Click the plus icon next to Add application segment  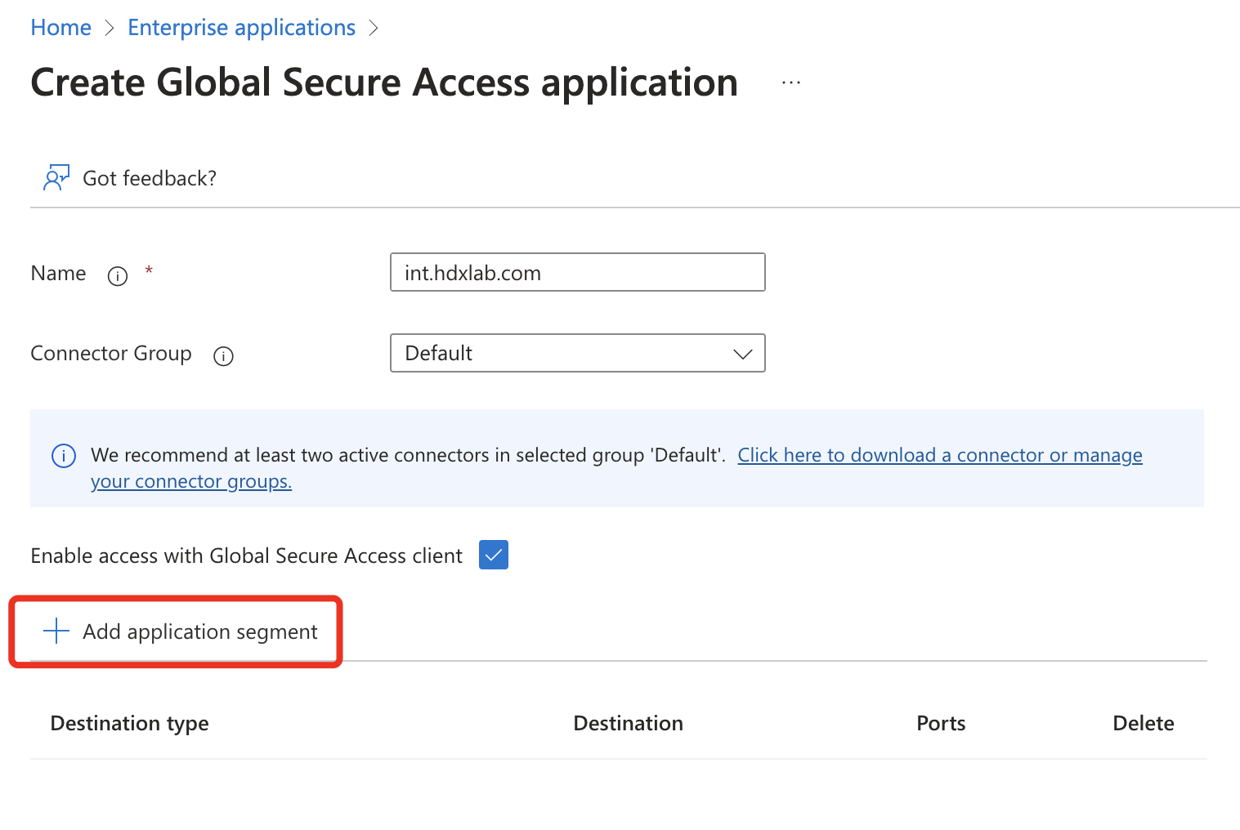point(55,631)
